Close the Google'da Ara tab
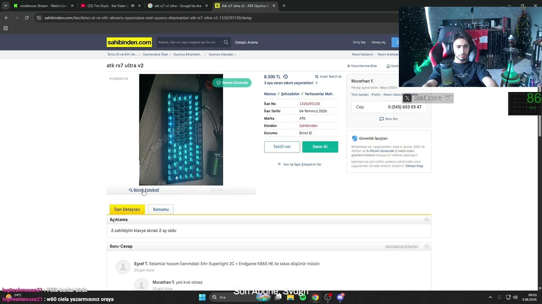The width and height of the screenshot is (542, 304). pyautogui.click(x=206, y=6)
